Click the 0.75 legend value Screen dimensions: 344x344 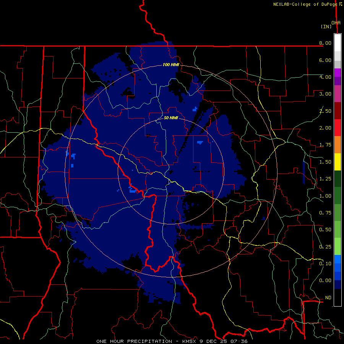pos(325,213)
